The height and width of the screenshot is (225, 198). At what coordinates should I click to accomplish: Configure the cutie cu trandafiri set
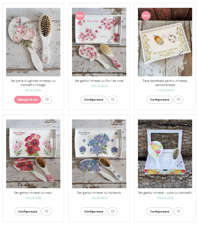[160, 211]
